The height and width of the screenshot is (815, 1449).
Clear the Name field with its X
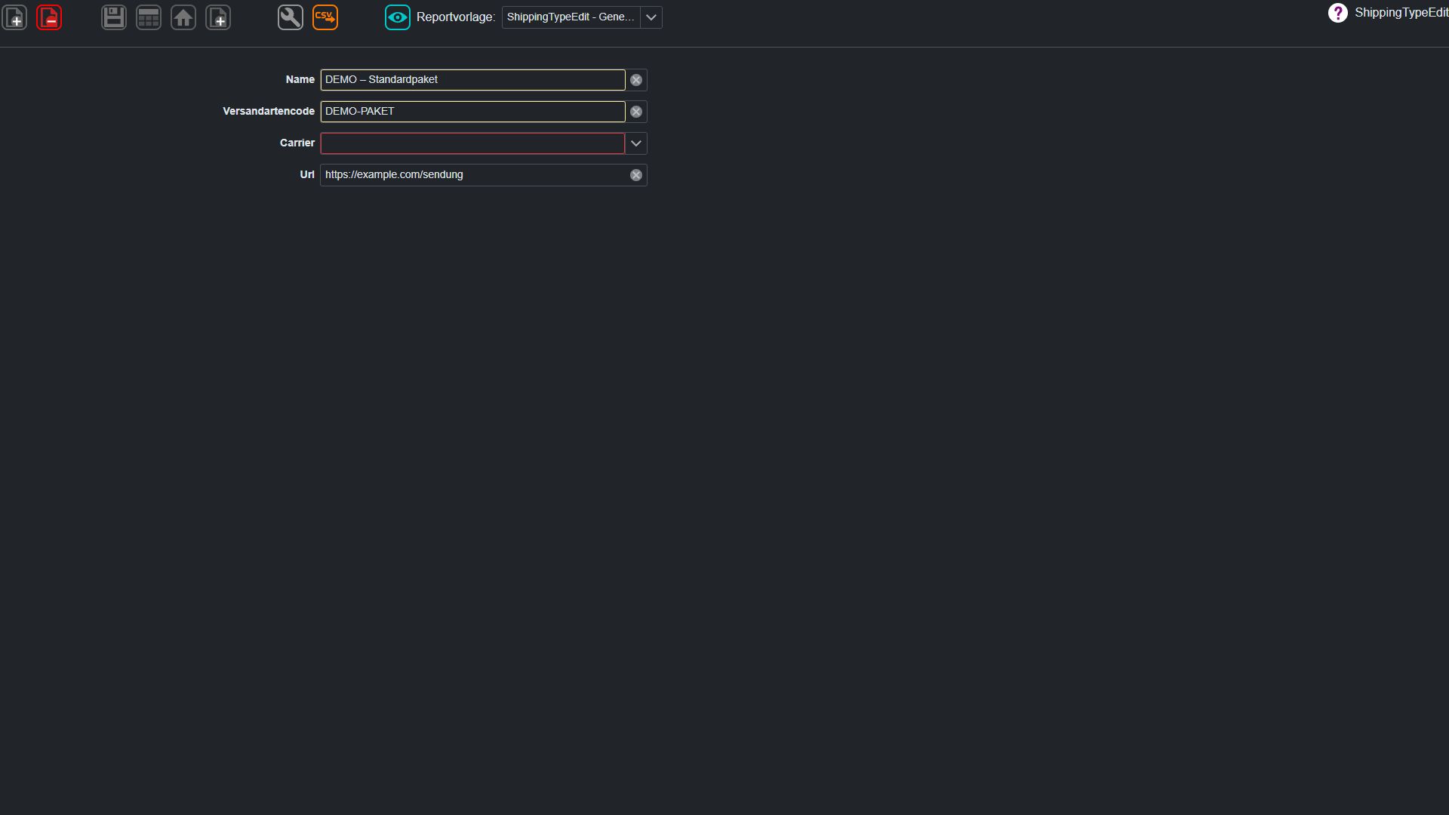(636, 80)
